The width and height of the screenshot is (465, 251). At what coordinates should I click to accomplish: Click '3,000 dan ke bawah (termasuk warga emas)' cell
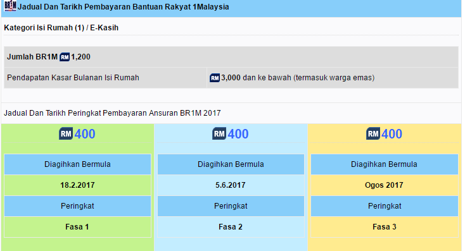[333, 78]
